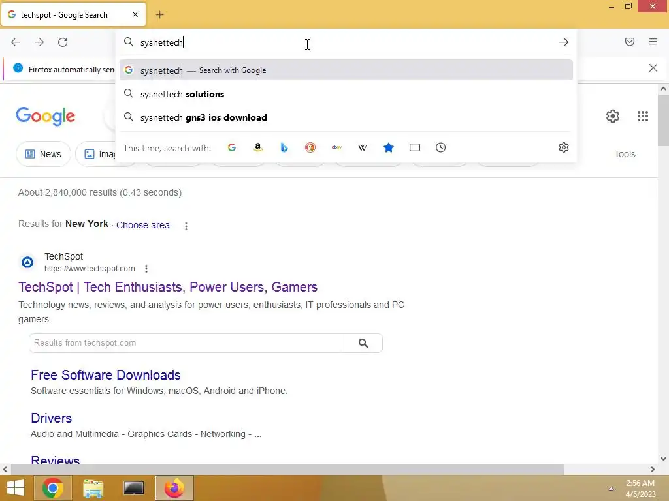The image size is (669, 501).
Task: Open the Firefox application menu
Action: (653, 42)
